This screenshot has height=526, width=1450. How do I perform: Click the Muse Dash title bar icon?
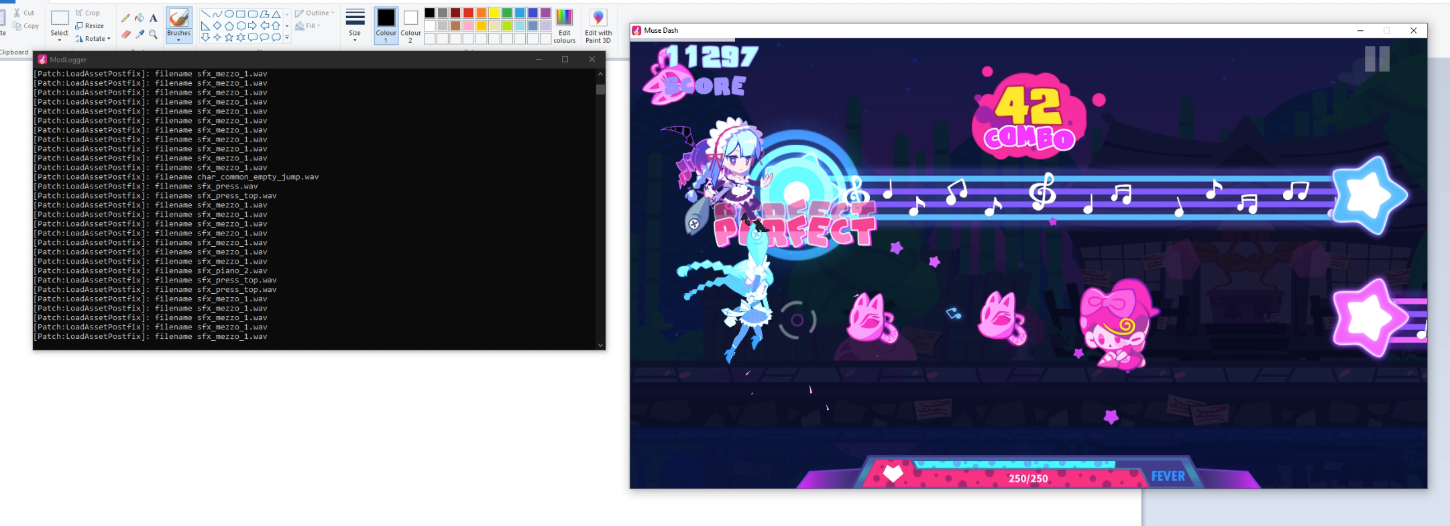636,30
